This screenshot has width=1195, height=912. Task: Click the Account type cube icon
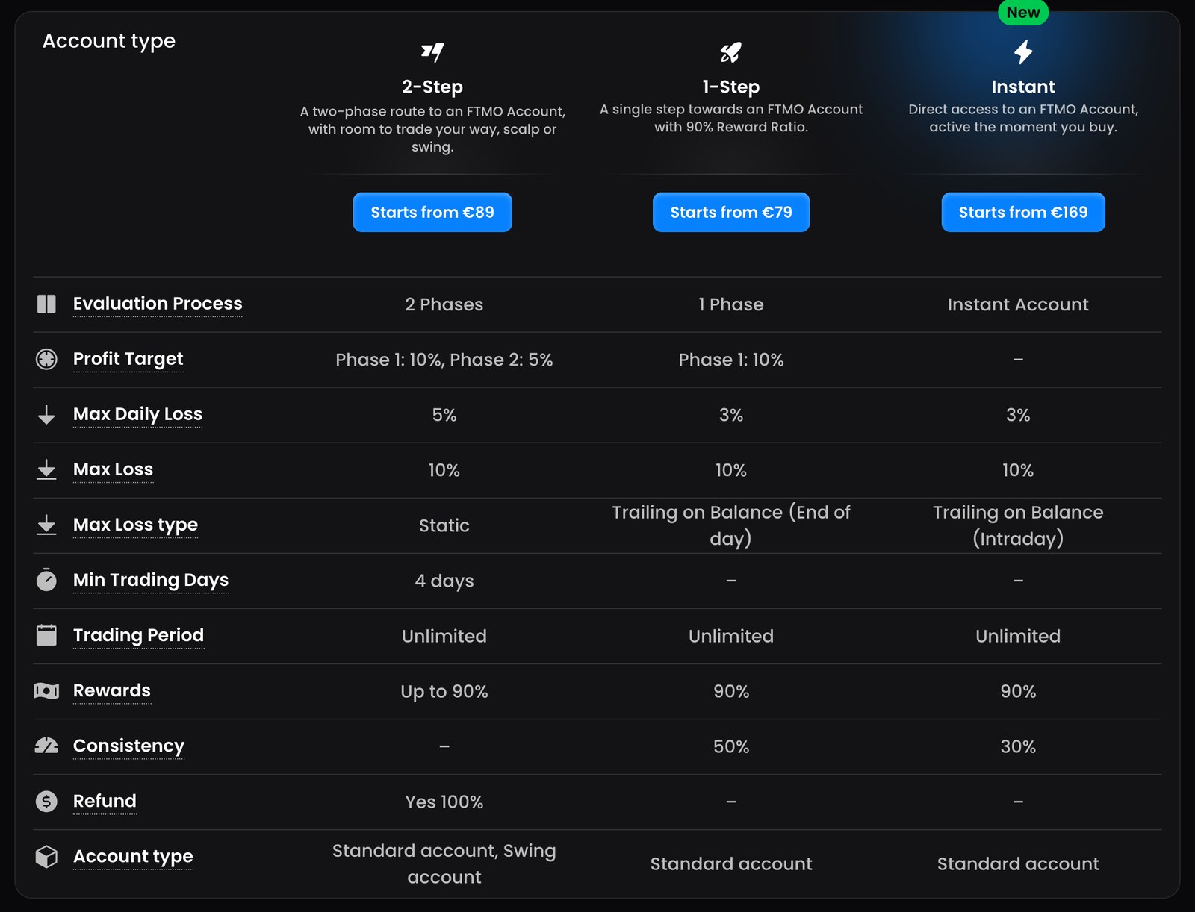point(46,856)
